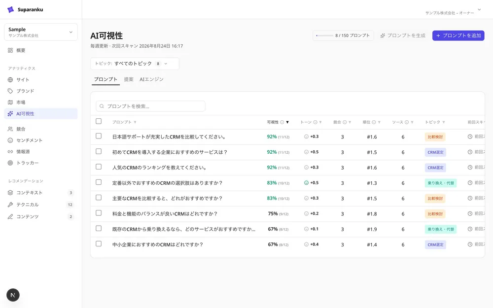This screenshot has width=493, height=308.
Task: Check the box for 定番以外でおすすめのCRM row
Action: (99, 182)
